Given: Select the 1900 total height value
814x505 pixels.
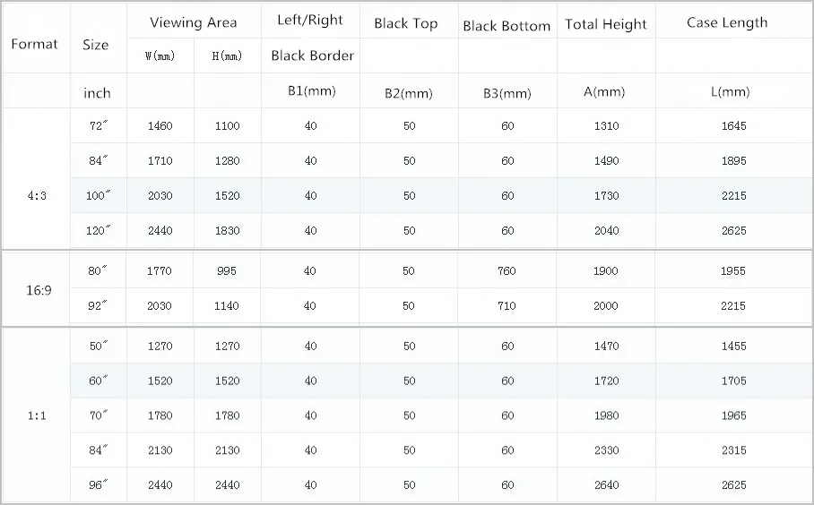Looking at the screenshot, I should (605, 270).
